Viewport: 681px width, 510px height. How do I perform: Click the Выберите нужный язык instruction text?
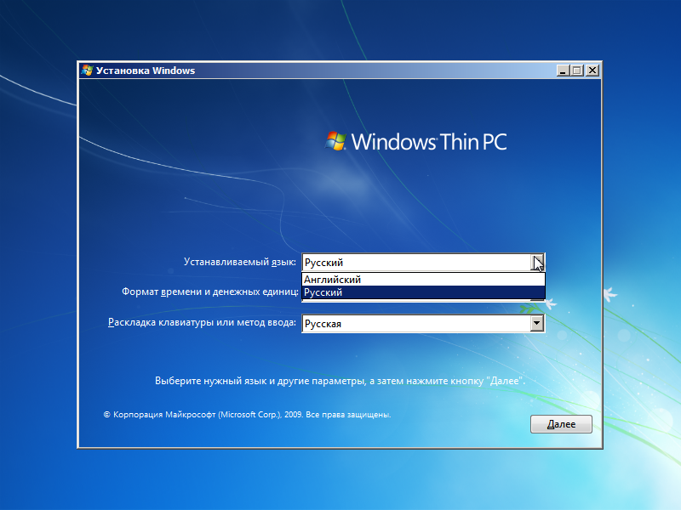click(340, 381)
